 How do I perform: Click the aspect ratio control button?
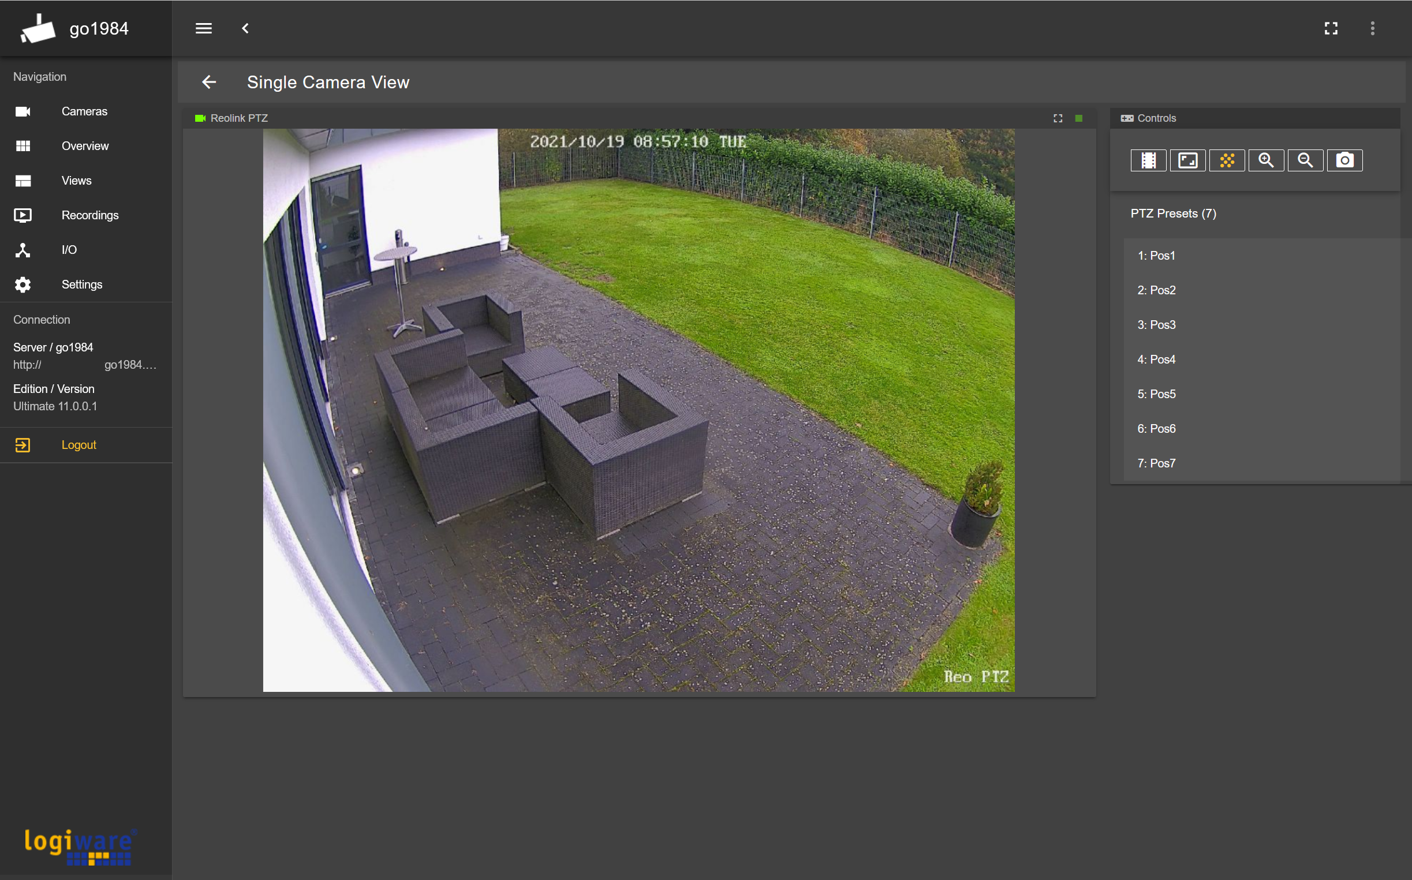[x=1188, y=160]
